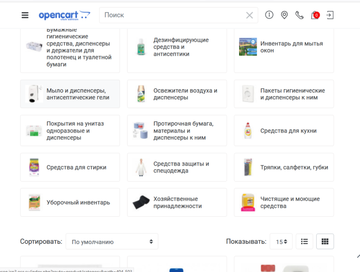Open the shopping cart icon
The width and height of the screenshot is (360, 272).
click(x=315, y=15)
